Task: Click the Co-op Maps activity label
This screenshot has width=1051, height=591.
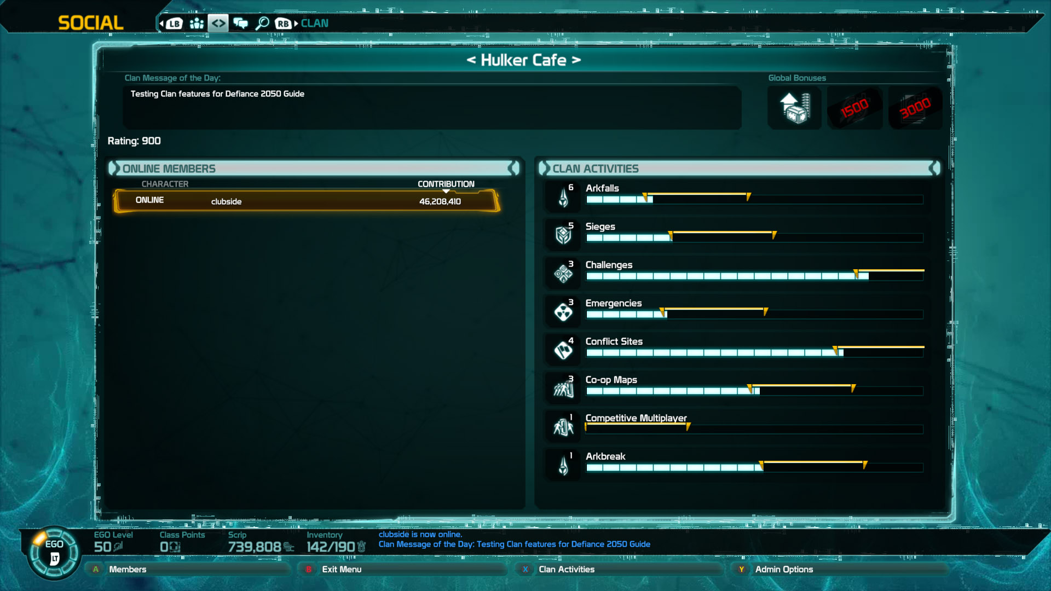Action: point(611,380)
